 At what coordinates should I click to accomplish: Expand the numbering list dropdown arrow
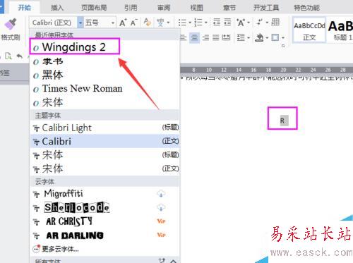pos(206,23)
